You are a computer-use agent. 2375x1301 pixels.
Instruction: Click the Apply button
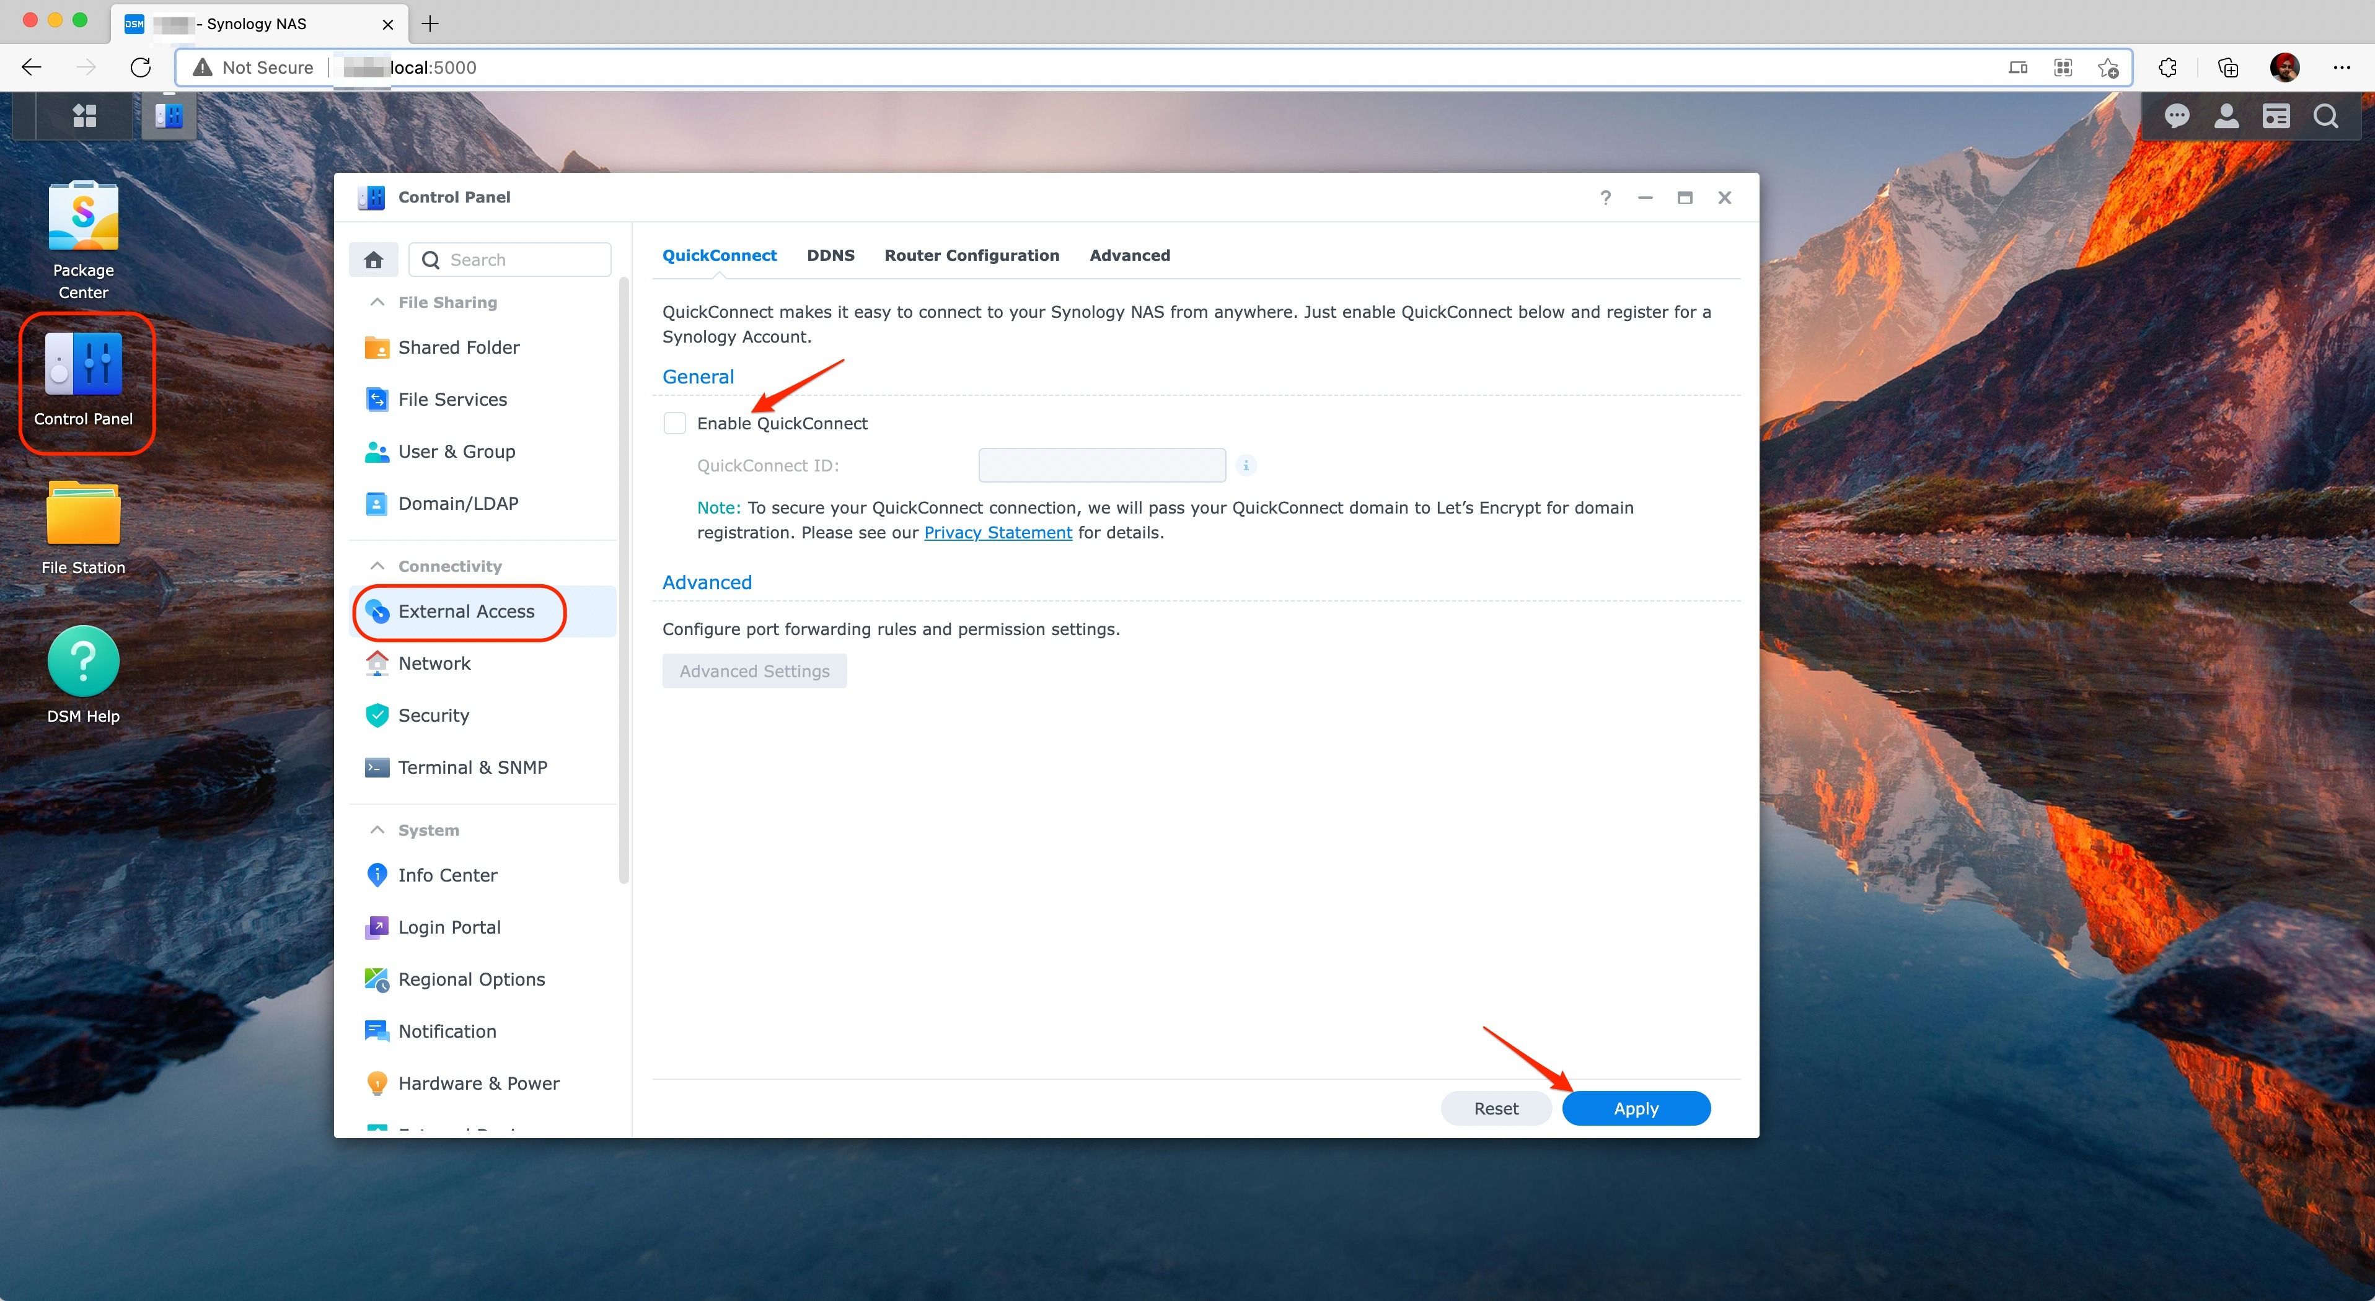(x=1634, y=1107)
